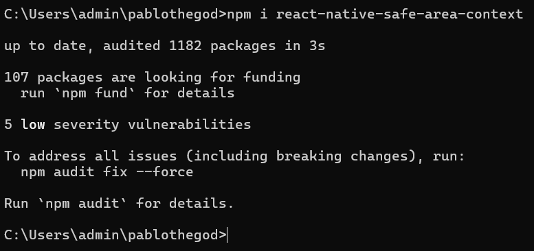The height and width of the screenshot is (251, 534).
Task: Click the word 'severity' in the vulnerabilities line
Action: (87, 125)
